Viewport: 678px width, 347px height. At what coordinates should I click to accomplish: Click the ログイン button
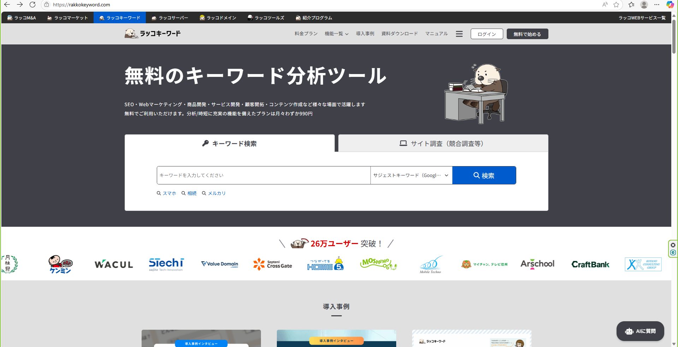coord(487,34)
